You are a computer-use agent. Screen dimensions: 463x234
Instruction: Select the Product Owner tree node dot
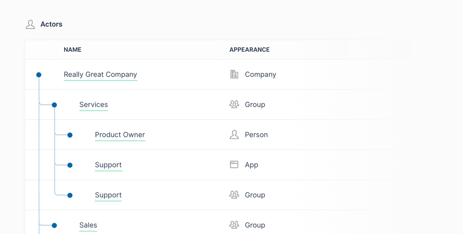pos(70,135)
